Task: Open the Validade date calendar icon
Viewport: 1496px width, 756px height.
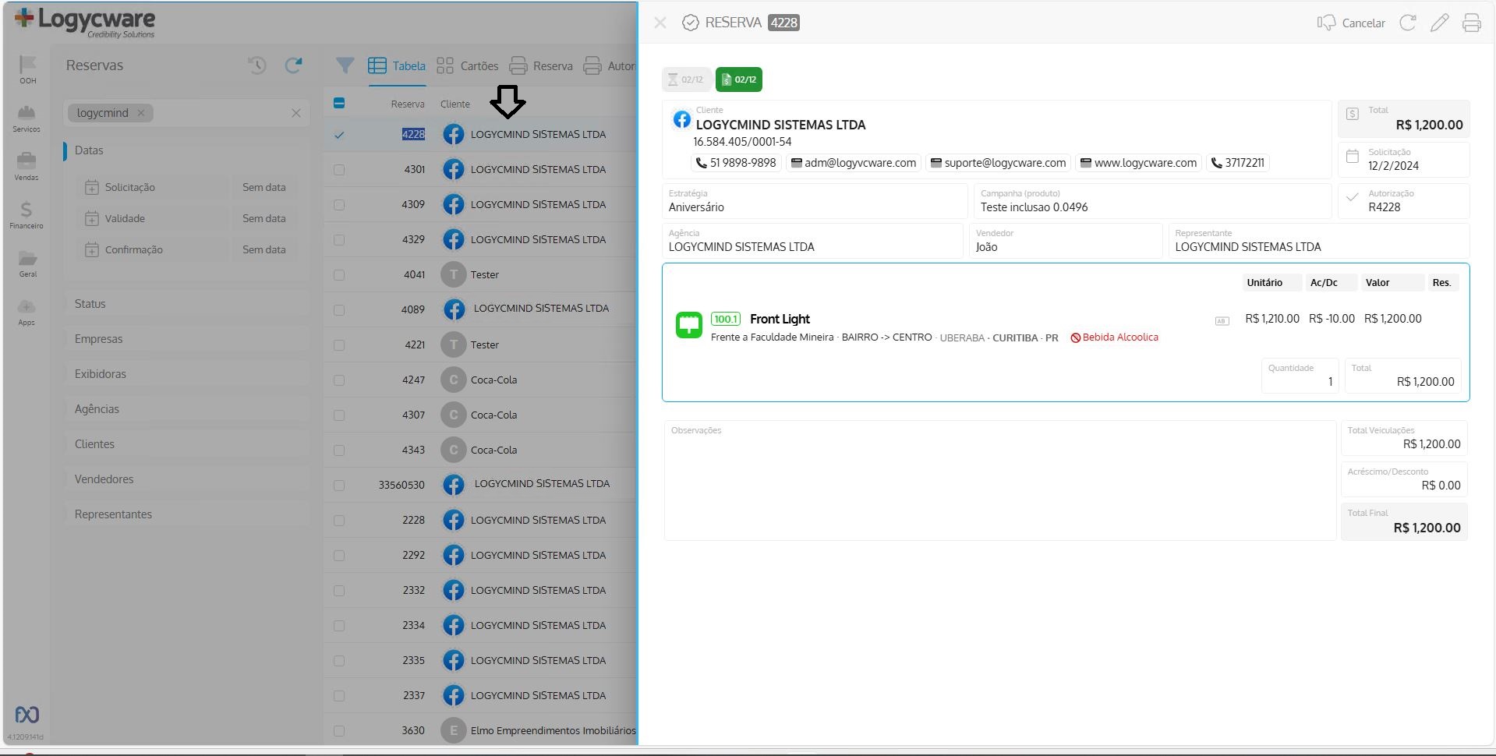Action: click(92, 218)
